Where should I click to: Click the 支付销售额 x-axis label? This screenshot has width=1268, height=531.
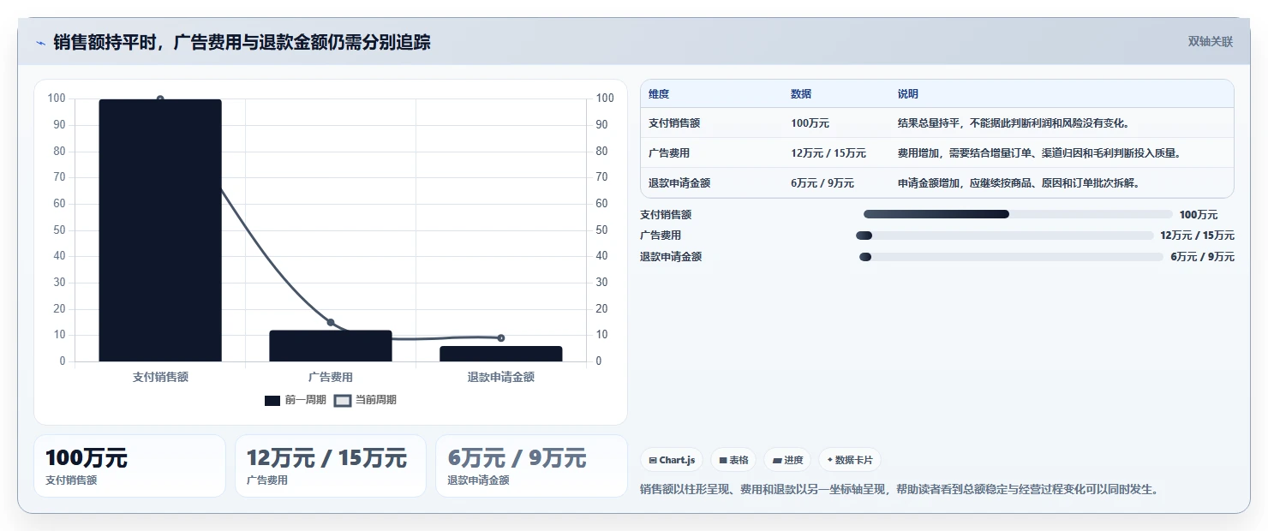click(x=160, y=377)
